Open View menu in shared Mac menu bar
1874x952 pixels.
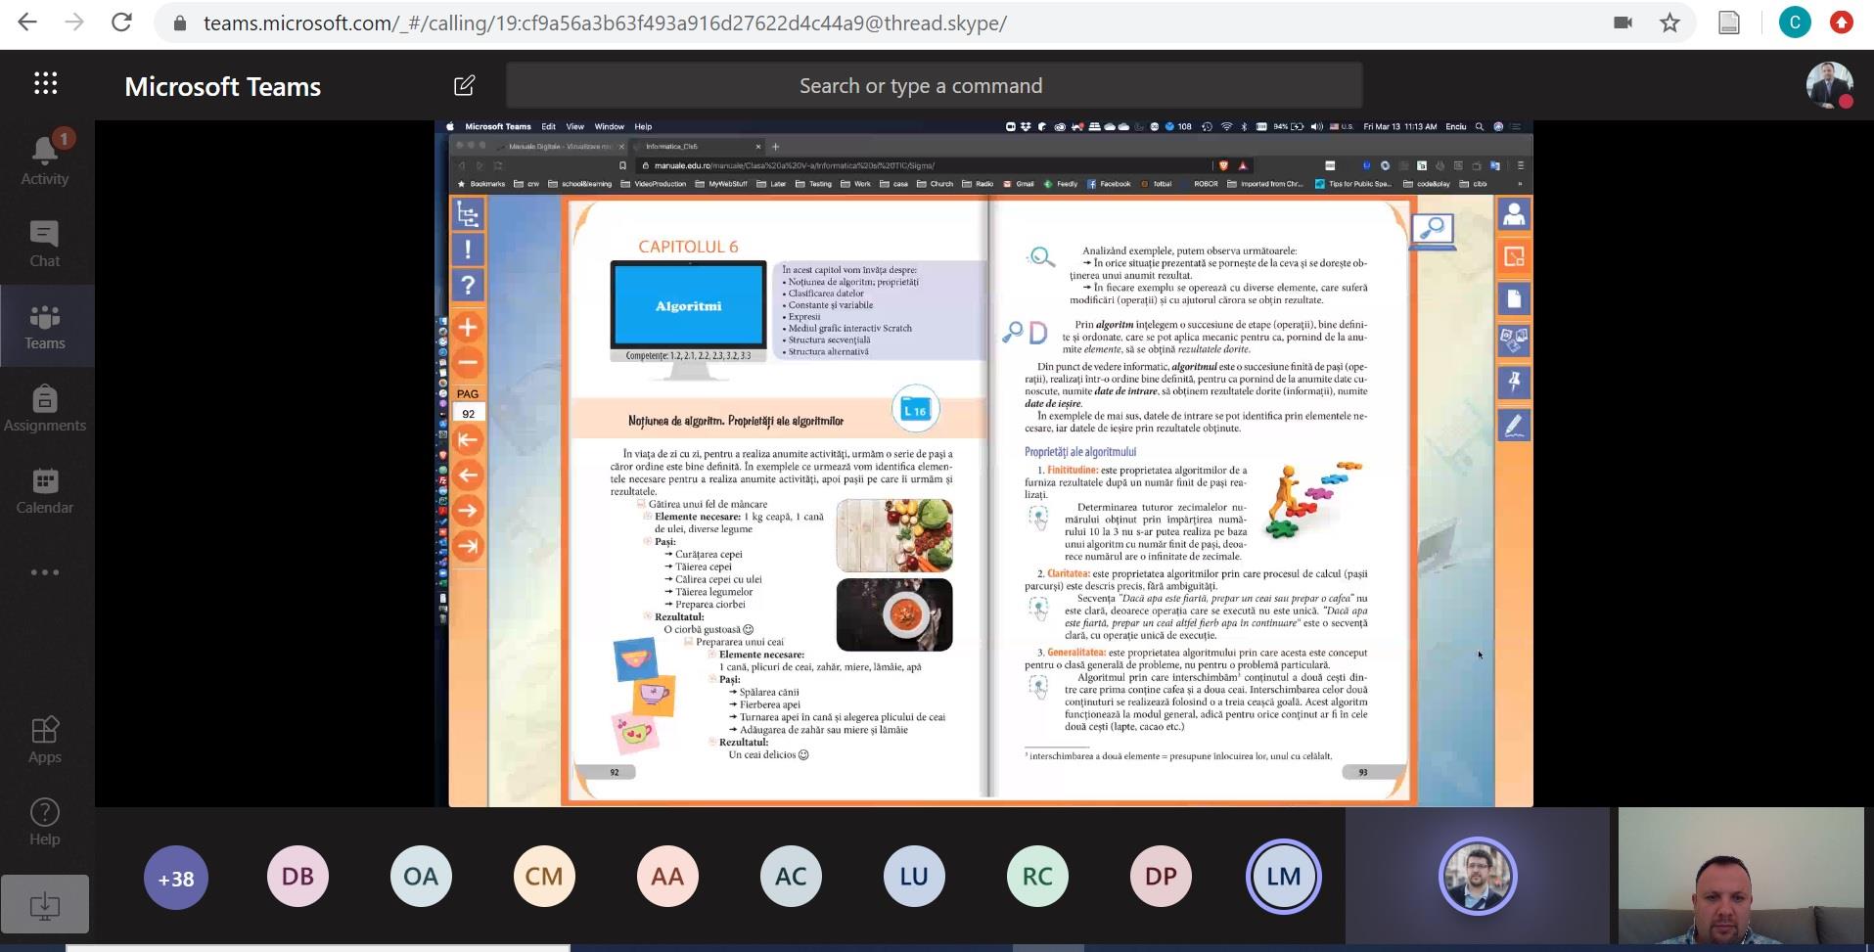(x=575, y=126)
